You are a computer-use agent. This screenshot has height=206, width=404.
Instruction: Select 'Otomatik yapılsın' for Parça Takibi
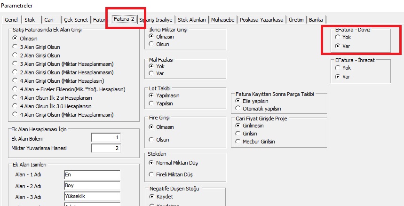pos(238,108)
